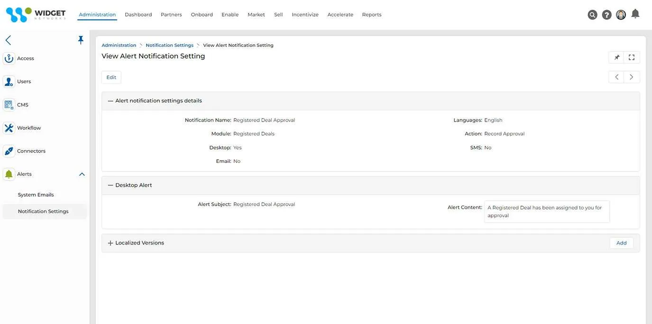Image resolution: width=652 pixels, height=324 pixels.
Task: Click the Languages value 'English'
Action: click(x=493, y=120)
